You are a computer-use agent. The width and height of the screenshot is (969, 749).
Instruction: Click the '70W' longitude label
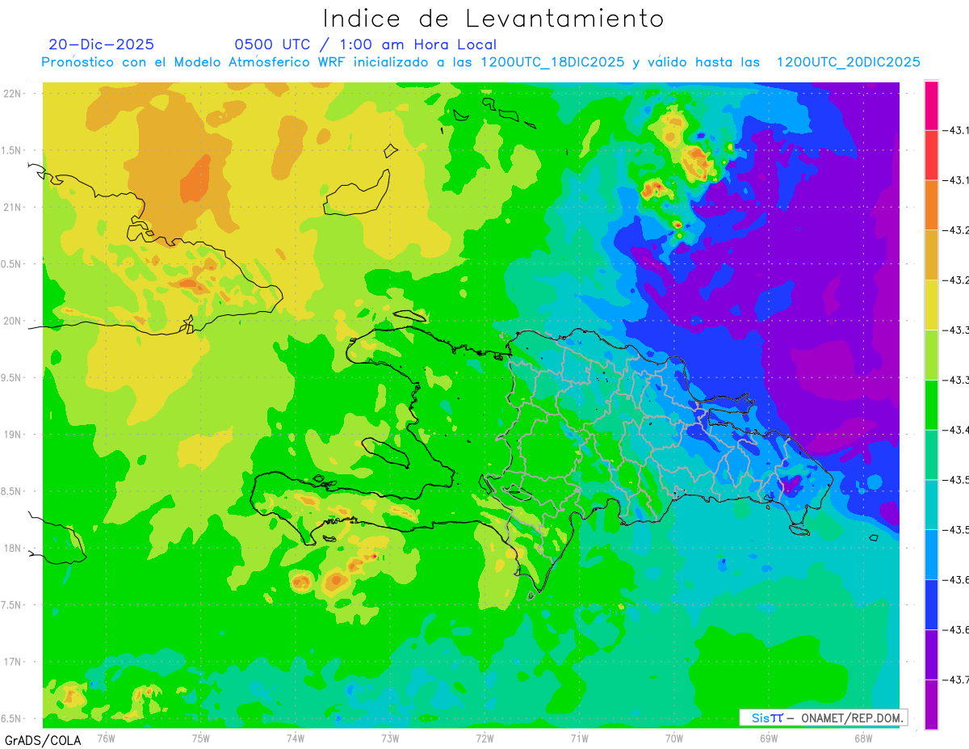[673, 738]
